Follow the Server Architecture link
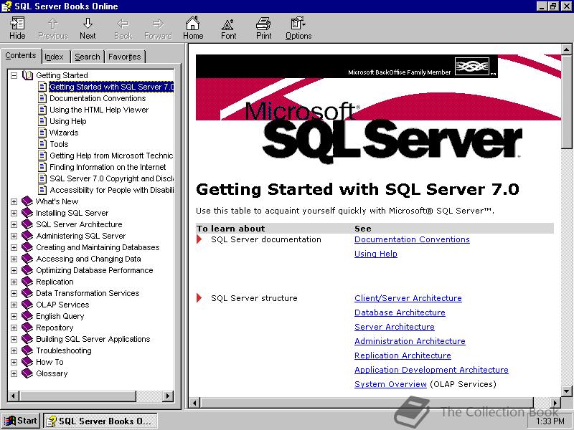 (x=394, y=327)
